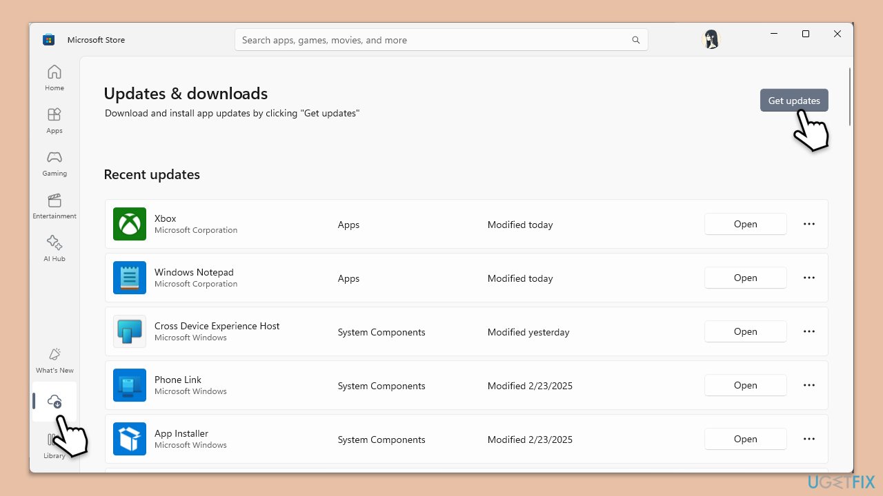Click the Cross Device Experience Host icon
Viewport: 883px width, 496px height.
click(x=130, y=331)
